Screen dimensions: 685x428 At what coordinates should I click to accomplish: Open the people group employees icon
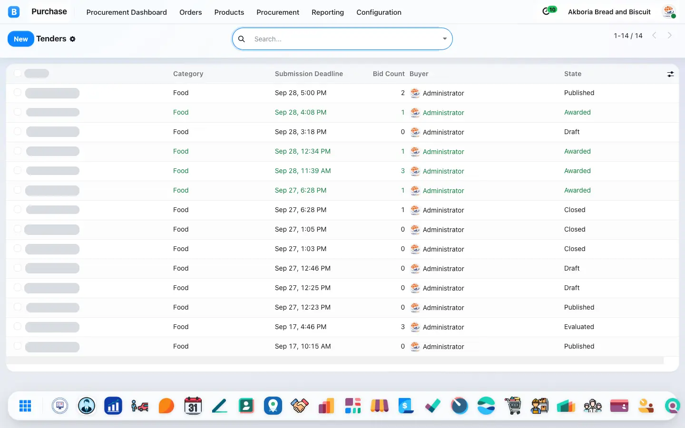pyautogui.click(x=593, y=406)
